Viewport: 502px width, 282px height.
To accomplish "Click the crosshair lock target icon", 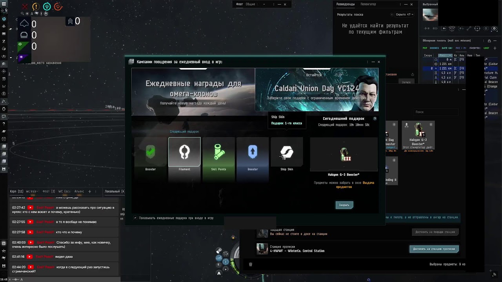I will pyautogui.click(x=477, y=29).
